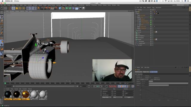191x107 pixels.
Task: Toggle the Rubber checkbox
Action: [x=150, y=78]
